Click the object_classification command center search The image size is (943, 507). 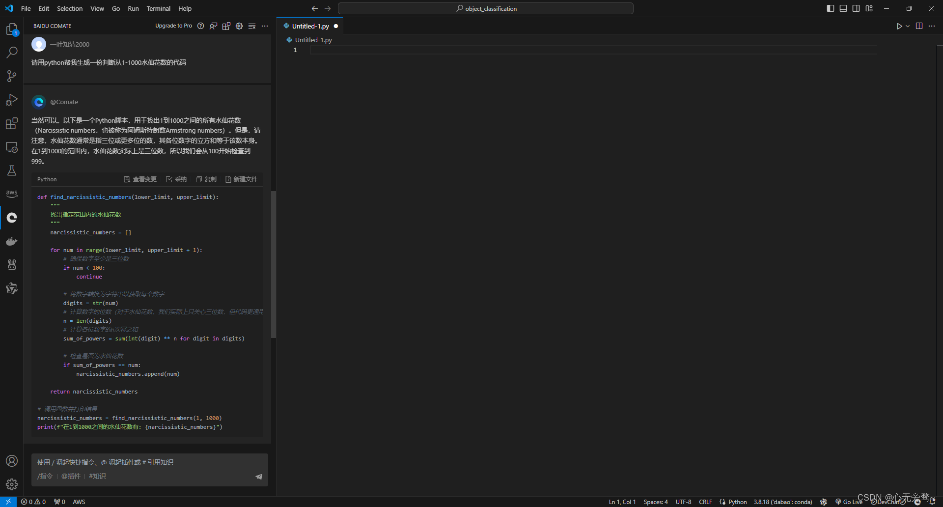click(x=486, y=8)
